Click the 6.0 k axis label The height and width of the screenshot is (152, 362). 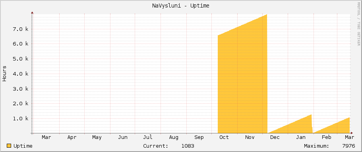tap(21, 44)
